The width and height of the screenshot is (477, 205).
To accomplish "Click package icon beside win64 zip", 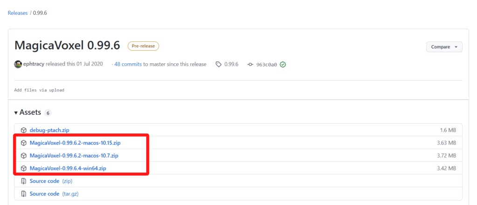I will point(23,168).
